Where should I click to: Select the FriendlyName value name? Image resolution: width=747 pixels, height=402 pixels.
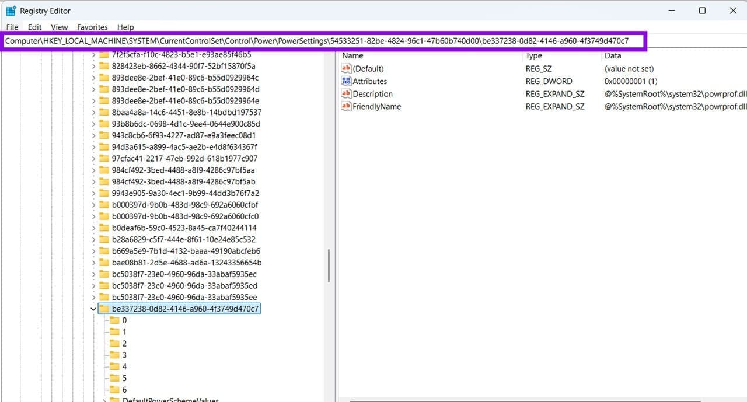coord(377,106)
